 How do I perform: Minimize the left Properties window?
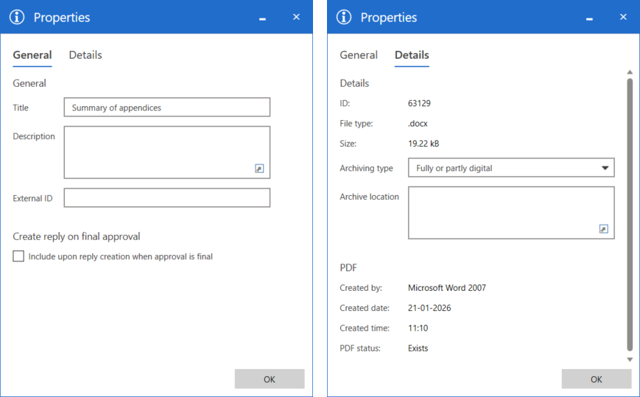click(263, 19)
